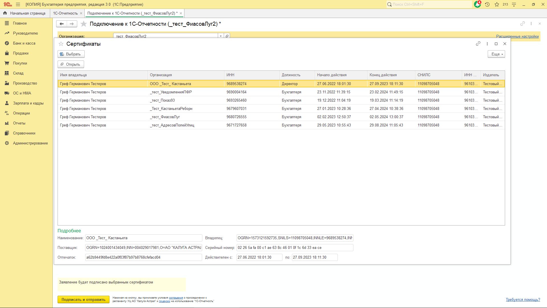
Task: Select row with _тест_УведомленияПФР organization
Action: [281, 92]
